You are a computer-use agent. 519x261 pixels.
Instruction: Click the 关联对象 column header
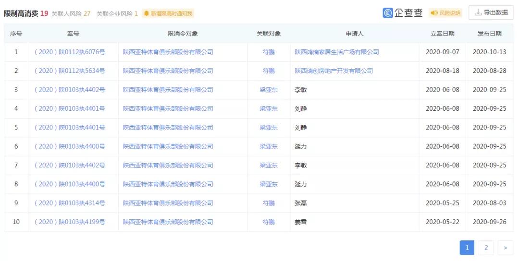(x=269, y=34)
